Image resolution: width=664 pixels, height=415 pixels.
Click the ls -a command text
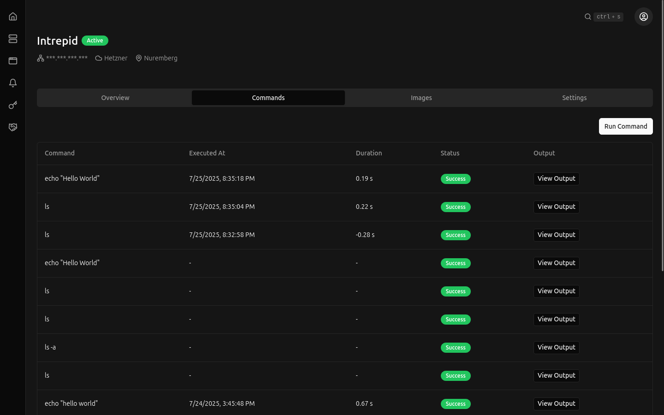[50, 347]
